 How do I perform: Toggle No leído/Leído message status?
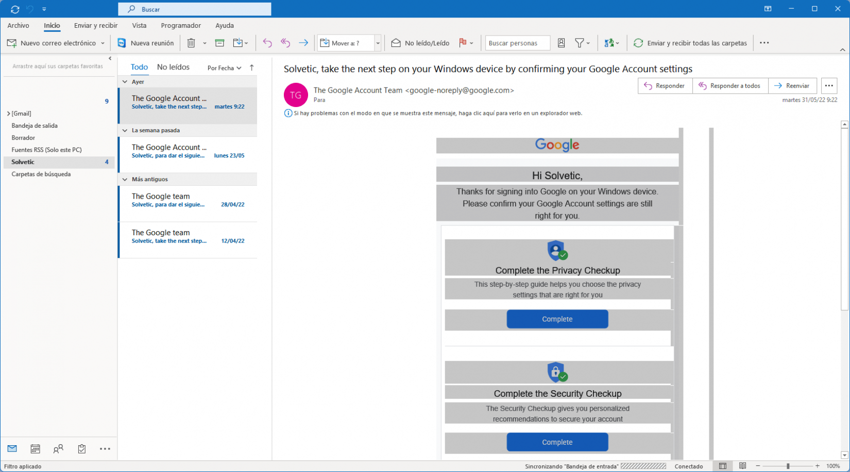tap(420, 43)
